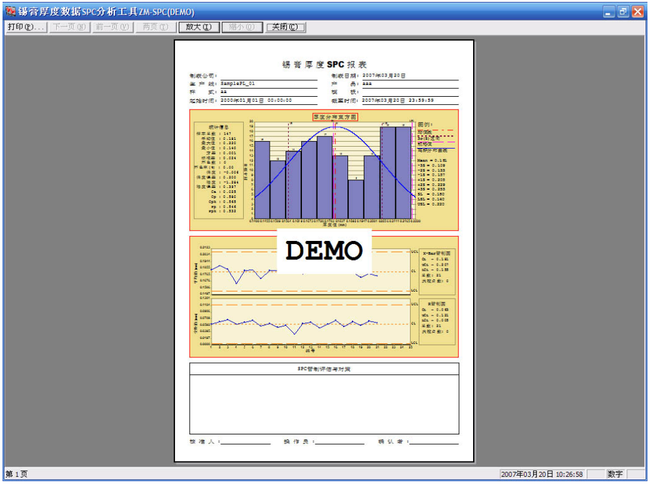Click the DEMO watermark on the report
This screenshot has width=650, height=485.
point(324,251)
